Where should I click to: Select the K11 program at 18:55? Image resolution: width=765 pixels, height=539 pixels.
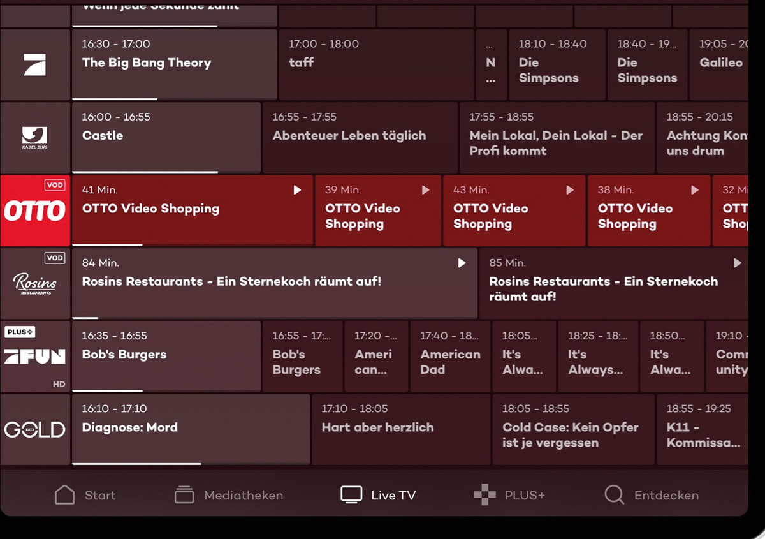[703, 429]
